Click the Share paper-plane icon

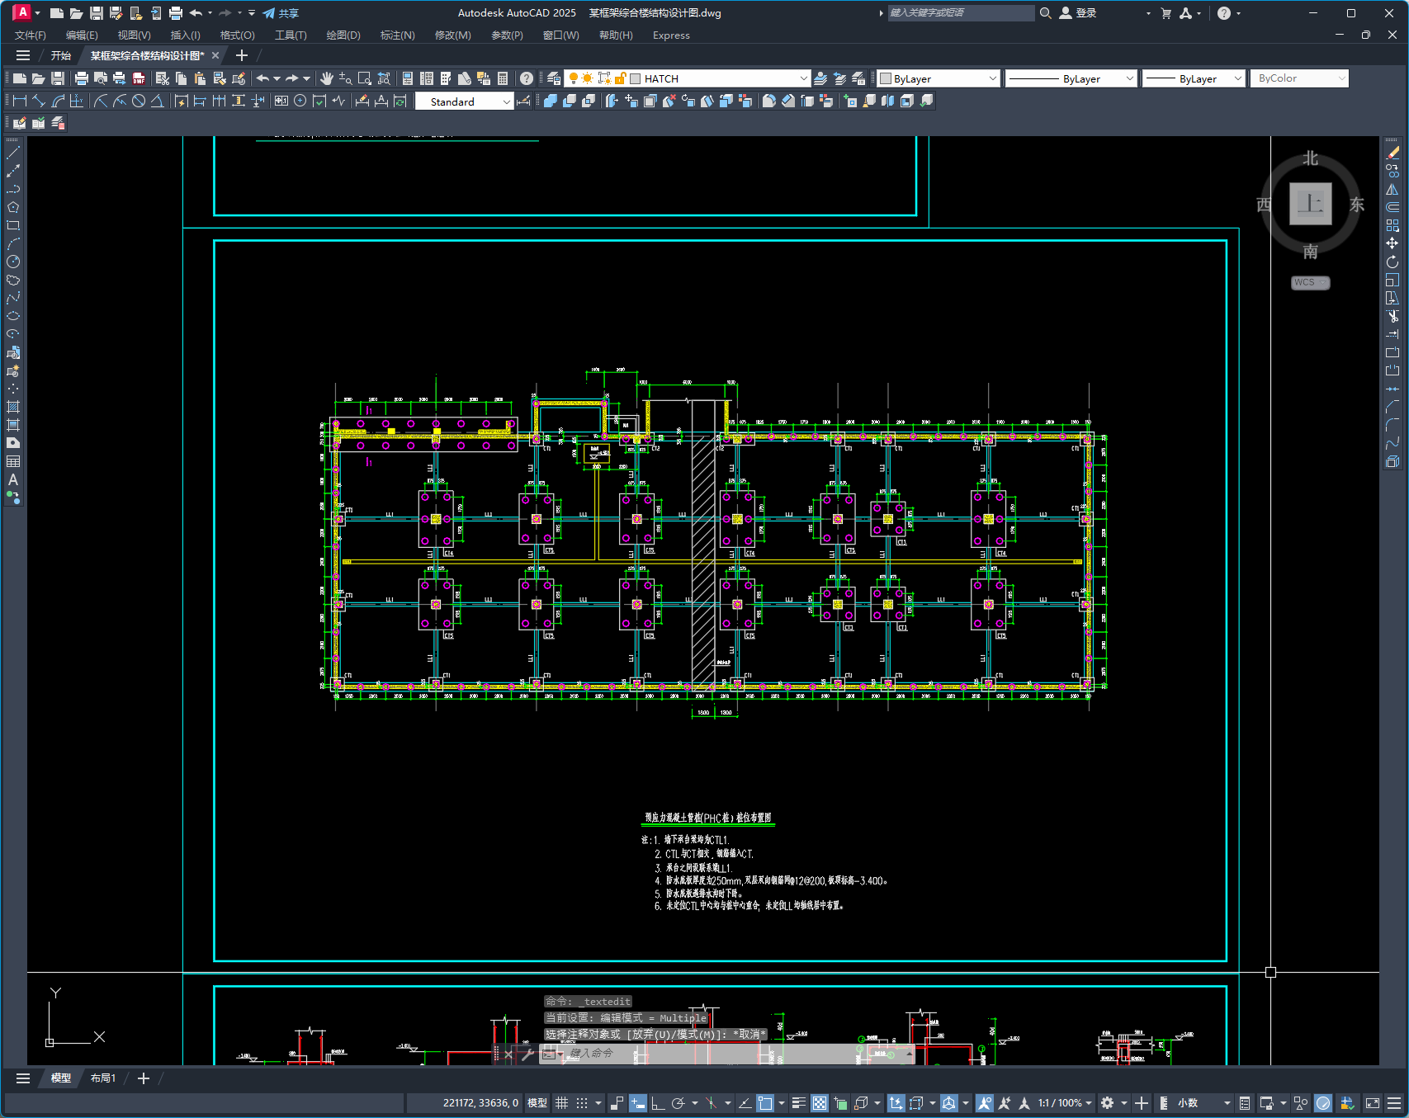pyautogui.click(x=269, y=13)
